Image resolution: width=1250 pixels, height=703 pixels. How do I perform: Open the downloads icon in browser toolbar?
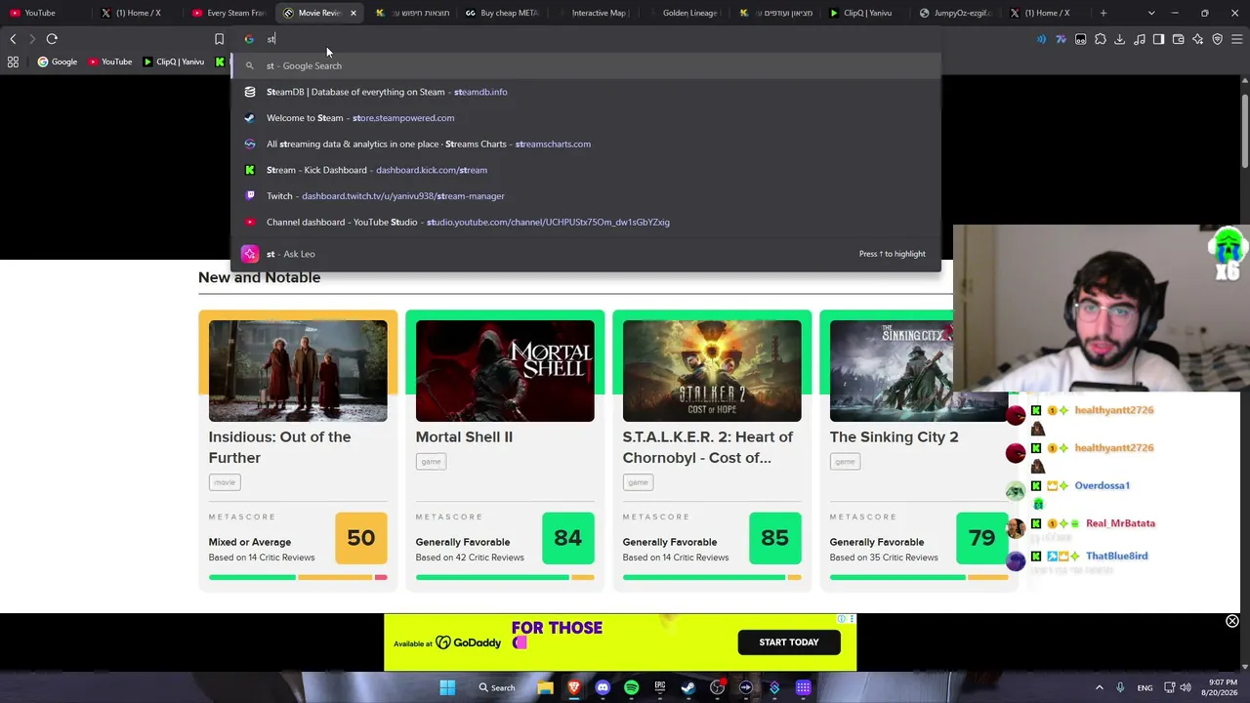1120,39
